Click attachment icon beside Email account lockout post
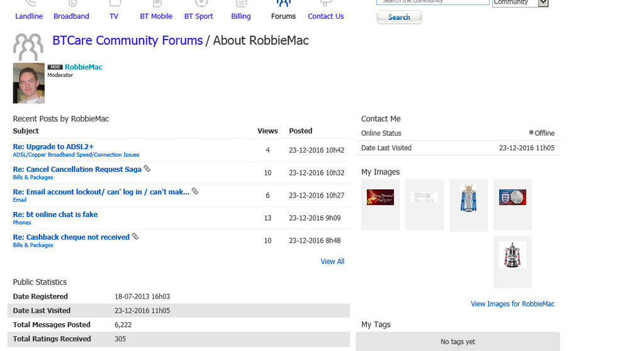This screenshot has width=628, height=351. 195,191
